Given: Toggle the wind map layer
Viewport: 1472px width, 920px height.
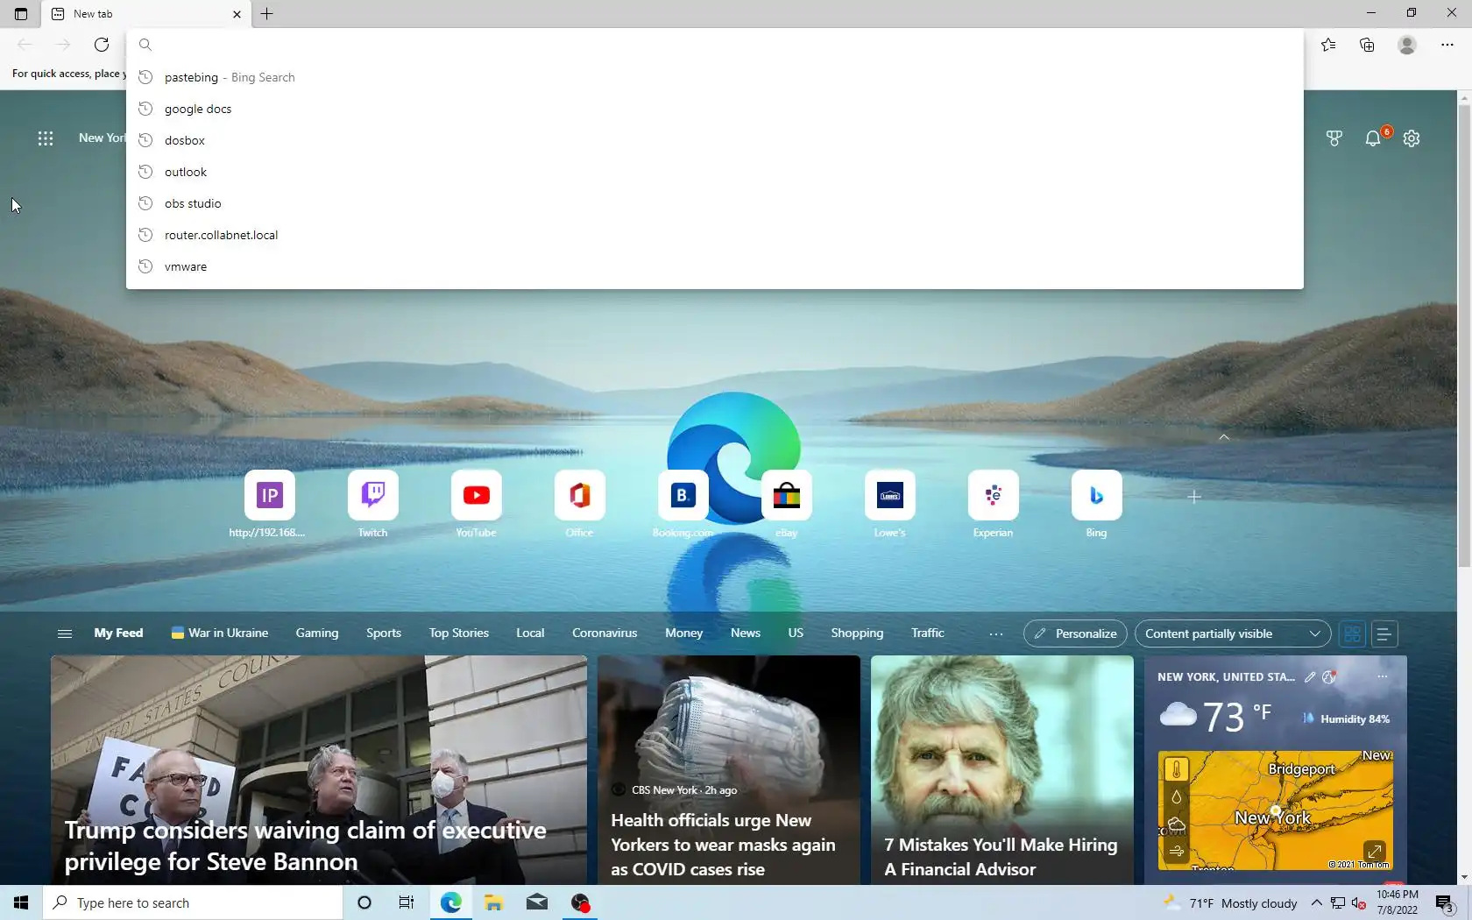Looking at the screenshot, I should (x=1177, y=851).
